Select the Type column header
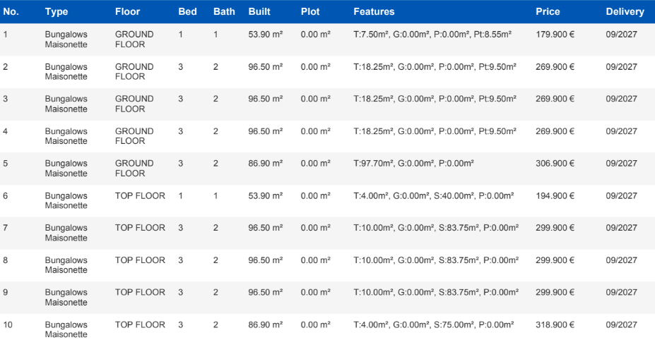 pos(57,12)
